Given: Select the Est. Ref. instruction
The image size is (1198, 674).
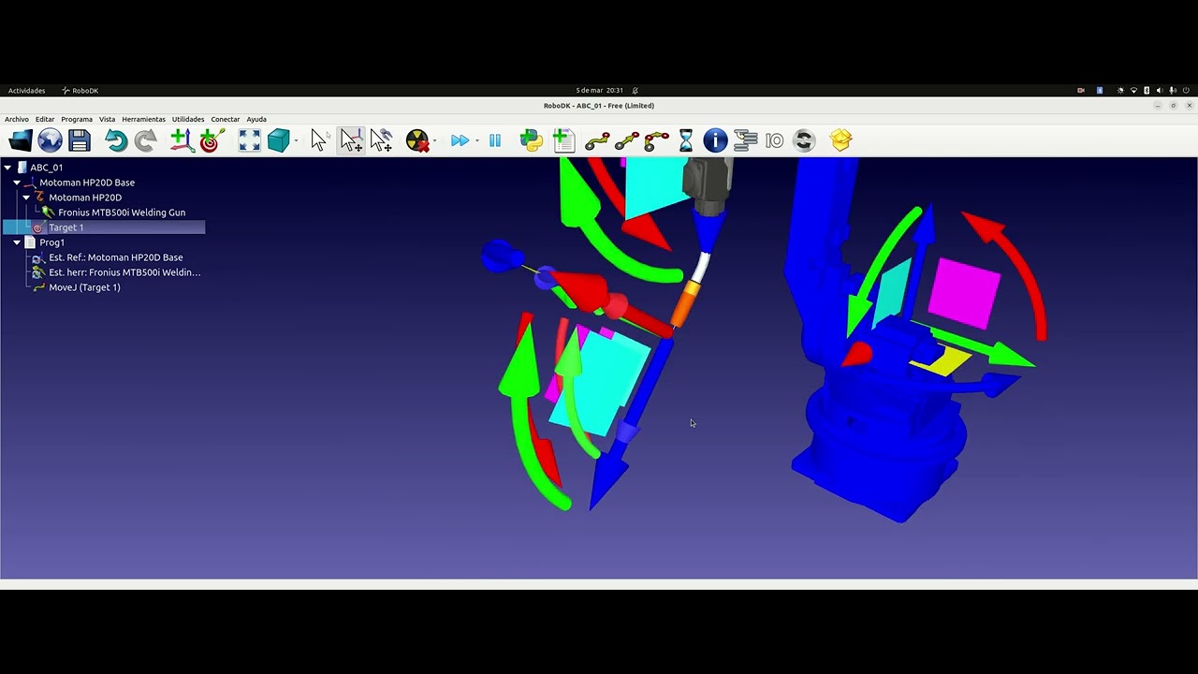Looking at the screenshot, I should pyautogui.click(x=116, y=257).
